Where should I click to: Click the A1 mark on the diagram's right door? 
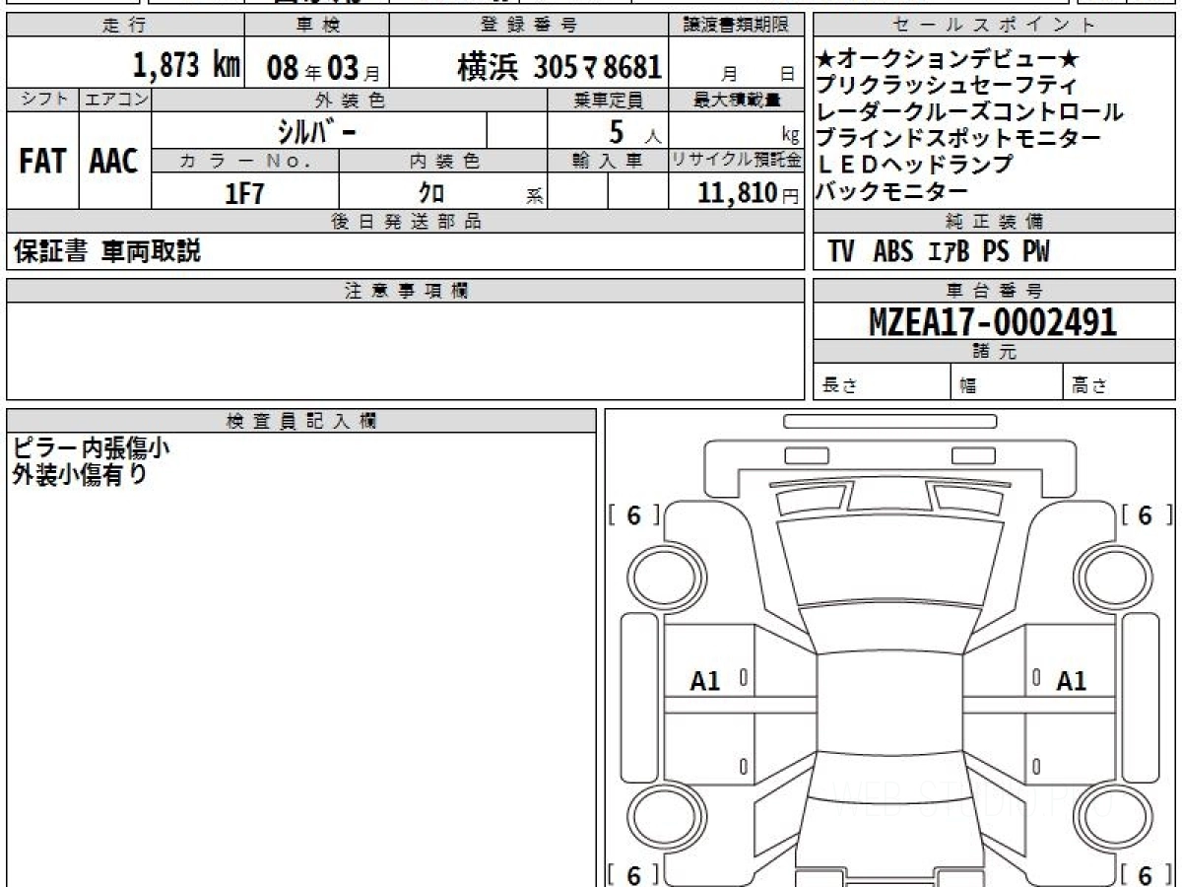[x=1072, y=680]
